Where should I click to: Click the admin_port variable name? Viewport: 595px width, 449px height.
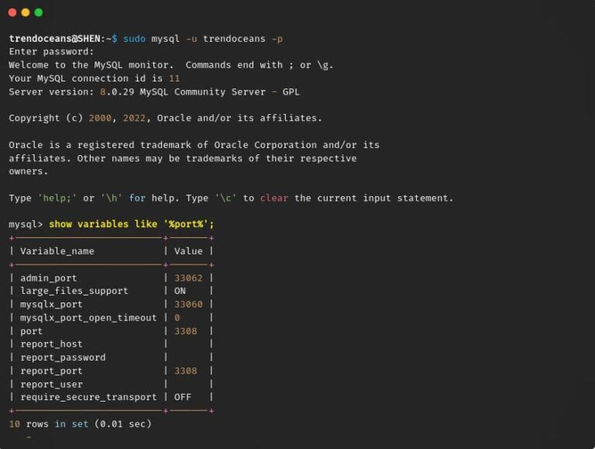click(x=48, y=278)
